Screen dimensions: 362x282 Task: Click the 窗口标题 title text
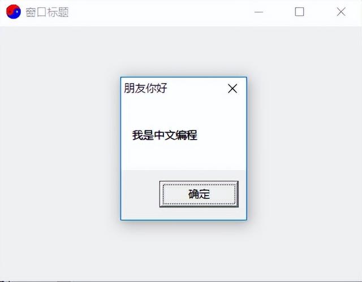[47, 12]
